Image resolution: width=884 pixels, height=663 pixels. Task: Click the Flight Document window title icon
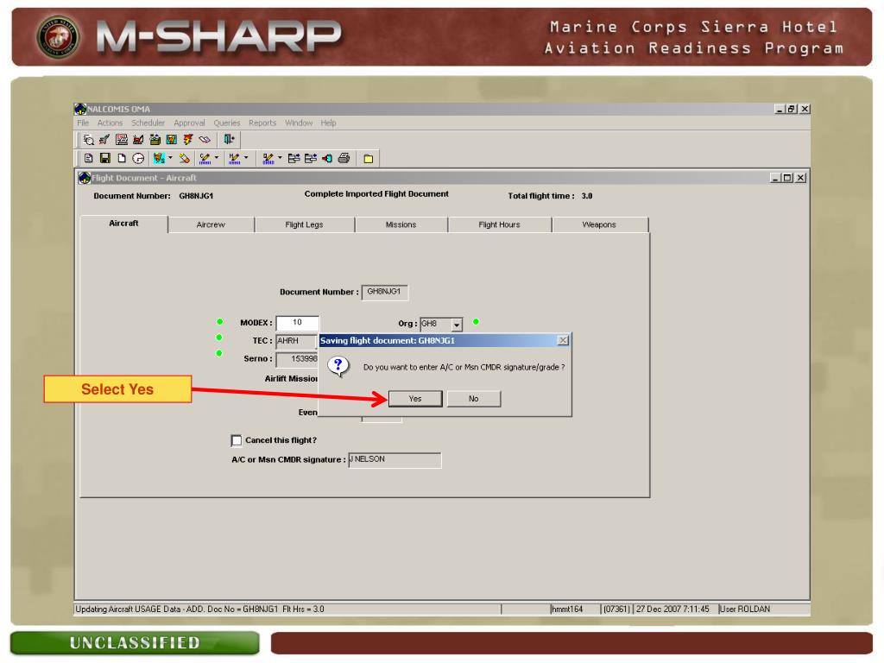click(85, 178)
